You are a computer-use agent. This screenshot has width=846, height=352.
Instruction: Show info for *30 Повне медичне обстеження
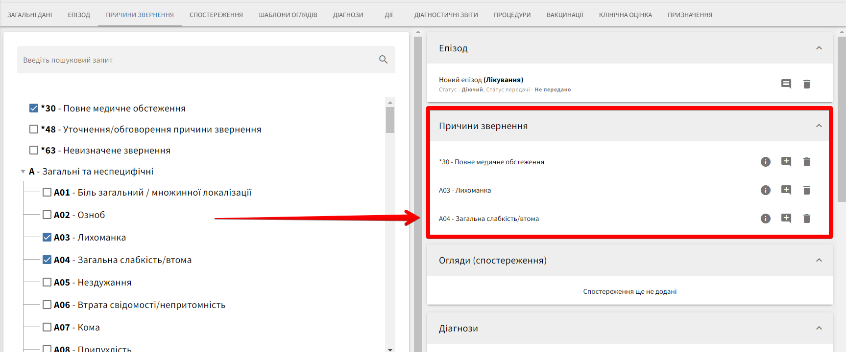765,162
